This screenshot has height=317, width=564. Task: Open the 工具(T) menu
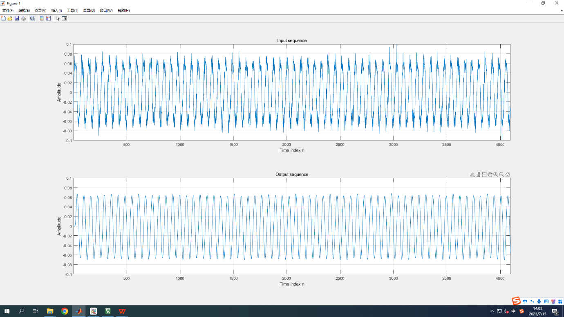pyautogui.click(x=72, y=10)
